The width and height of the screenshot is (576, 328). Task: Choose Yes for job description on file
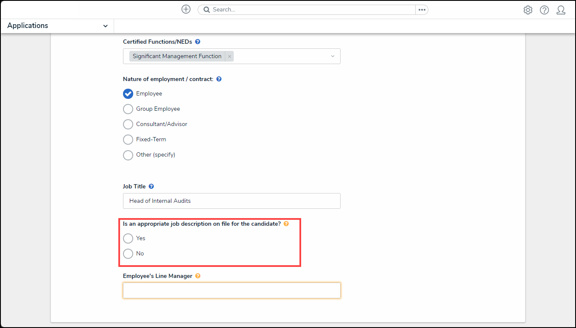(128, 238)
